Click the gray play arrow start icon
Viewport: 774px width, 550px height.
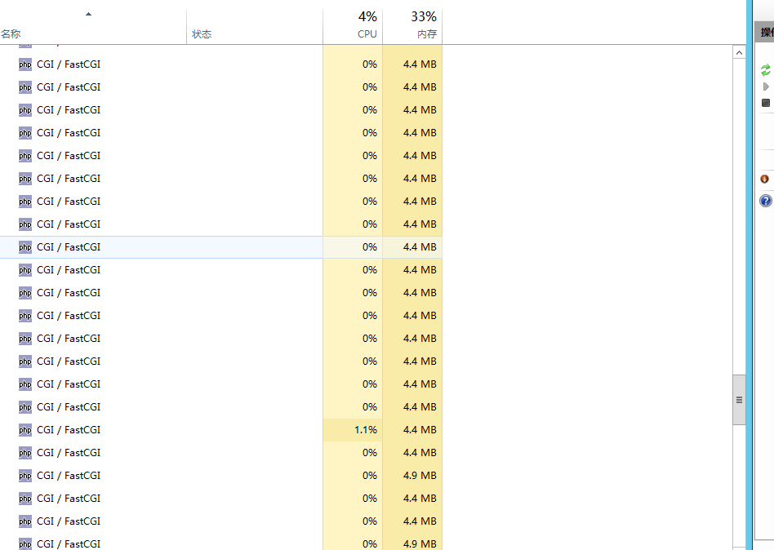coord(766,86)
